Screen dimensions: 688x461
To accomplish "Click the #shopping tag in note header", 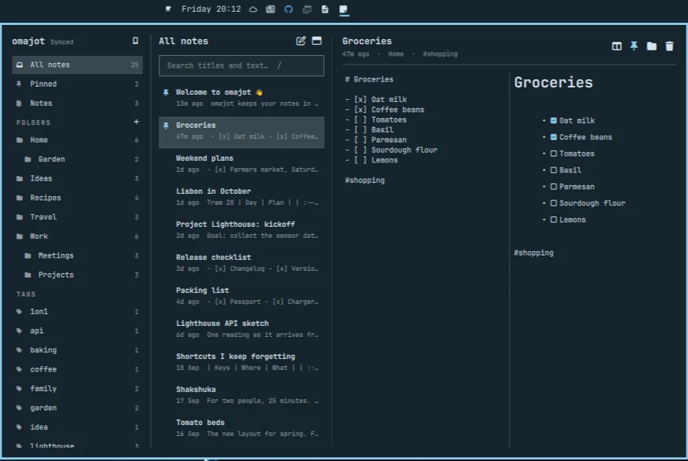I will pos(440,54).
